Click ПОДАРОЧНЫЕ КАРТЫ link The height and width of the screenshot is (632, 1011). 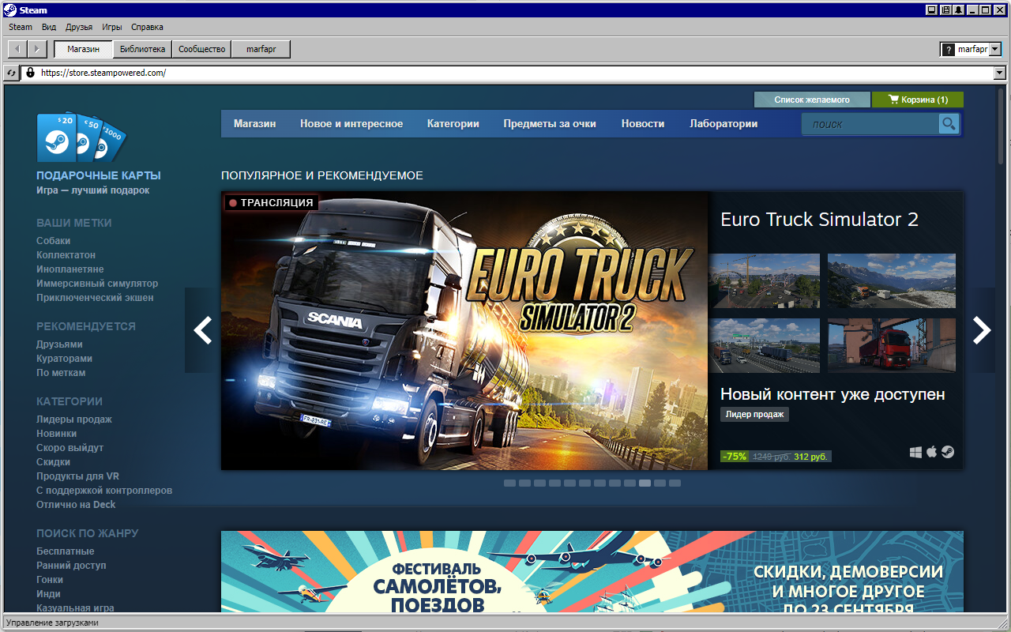click(x=99, y=175)
